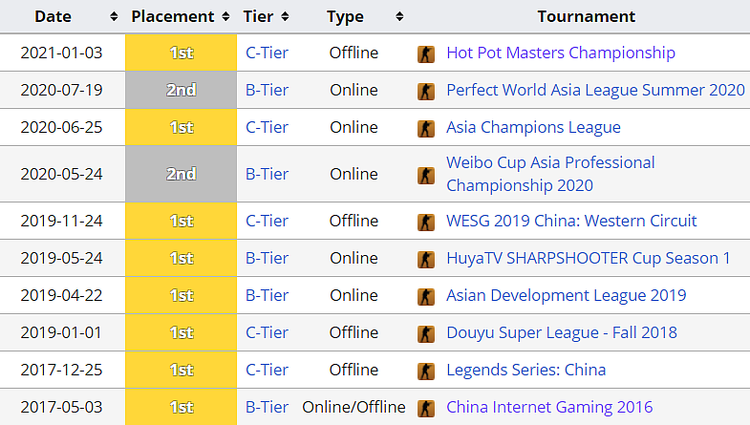Click game icon beside WESG 2019 China

click(426, 222)
